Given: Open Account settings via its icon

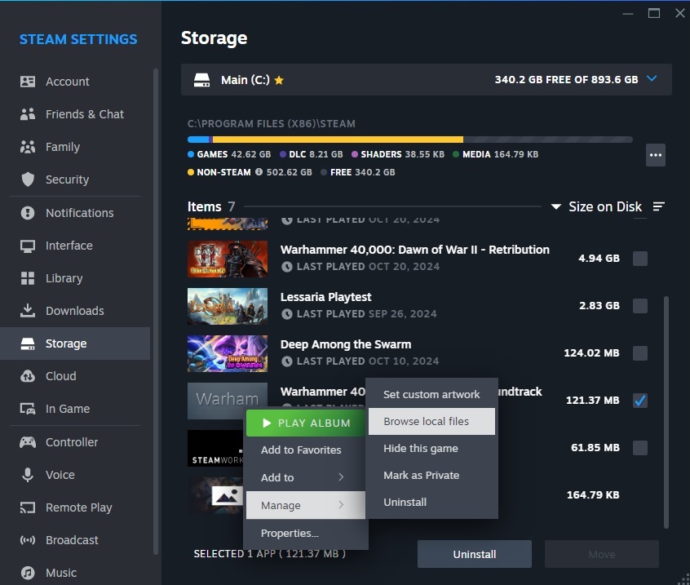Looking at the screenshot, I should tap(28, 82).
